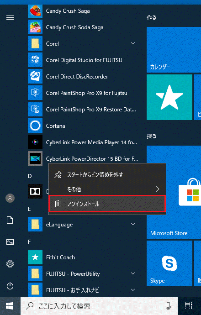Select the CyberLink PowerDirector 15 icon

35,159
